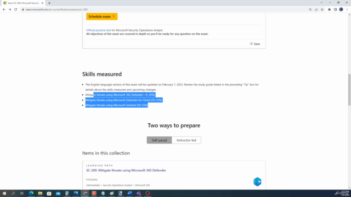Viewport: 351px width, 197px height.
Task: Open a new browser tab
Action: 49,3
